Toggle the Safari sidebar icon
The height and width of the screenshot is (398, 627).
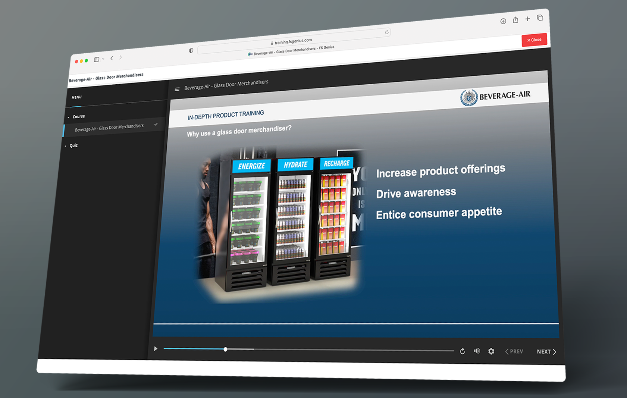[x=97, y=59]
